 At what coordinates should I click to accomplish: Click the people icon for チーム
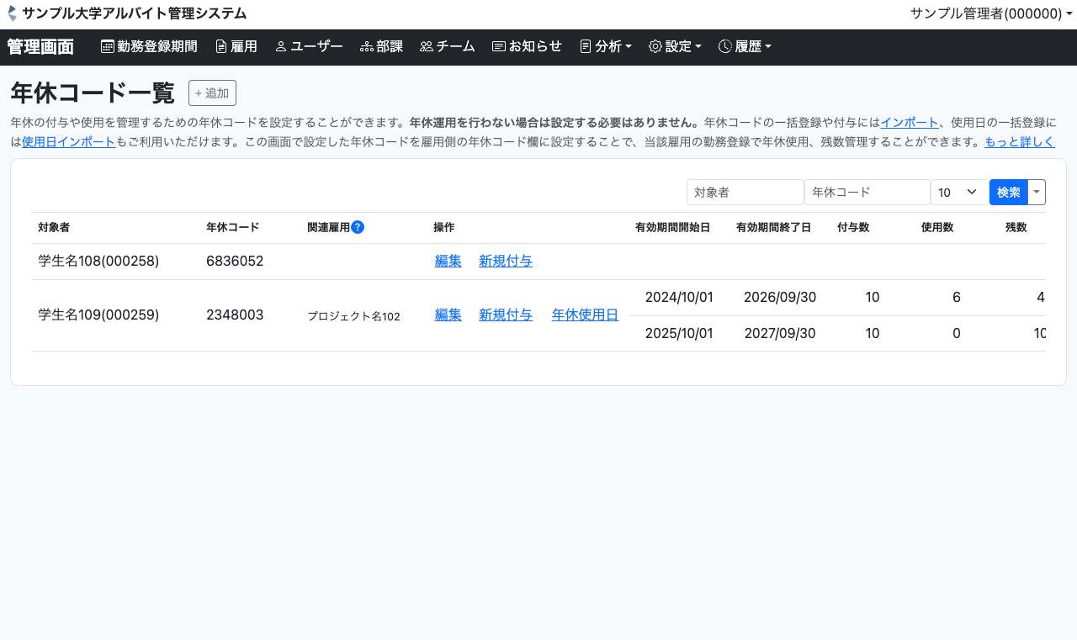click(427, 47)
